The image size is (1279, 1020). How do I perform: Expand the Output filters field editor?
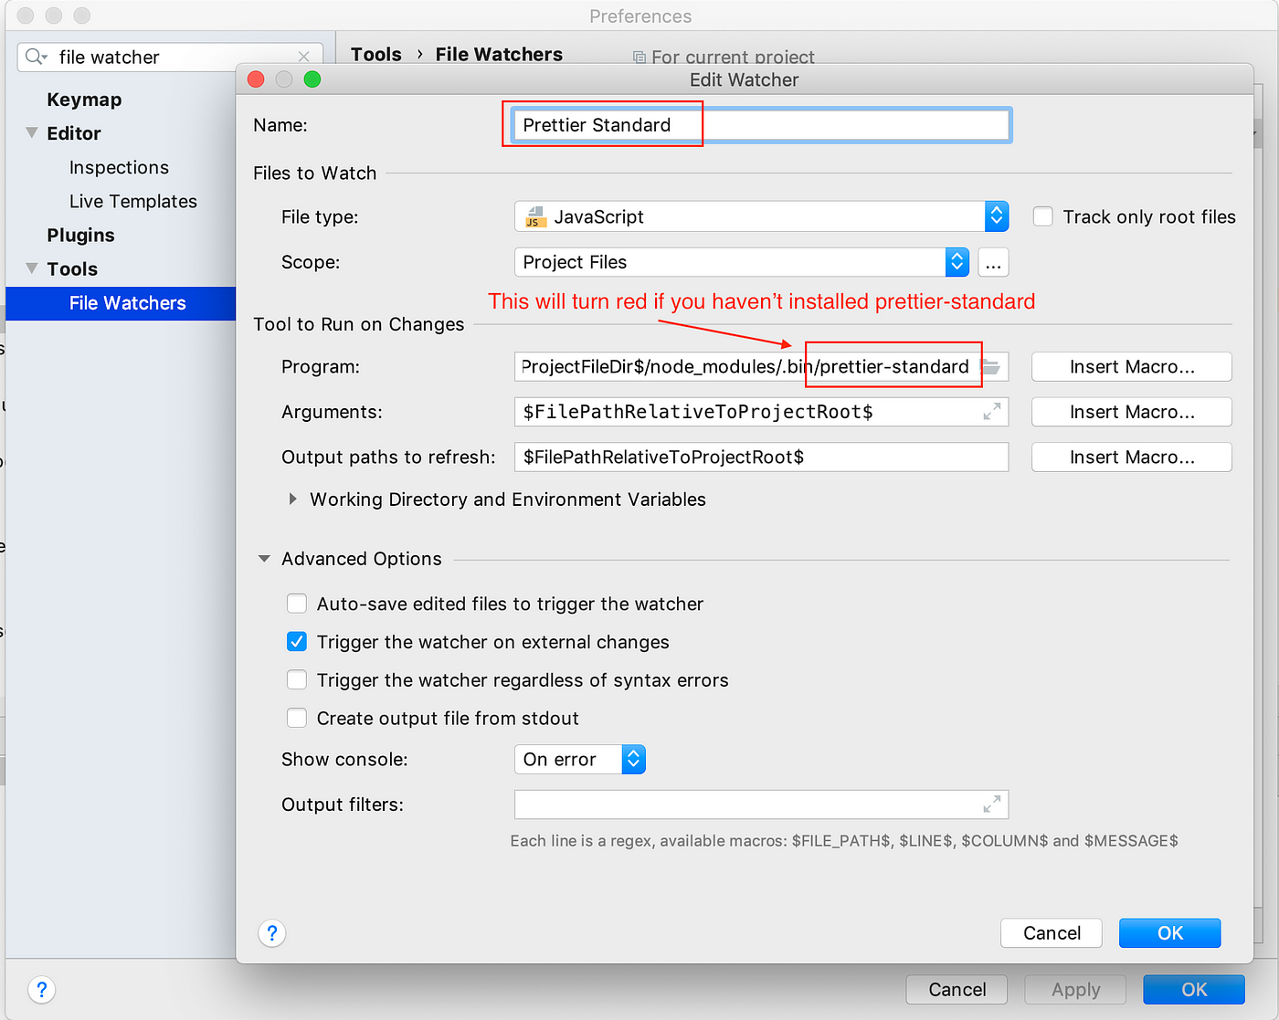pos(992,804)
